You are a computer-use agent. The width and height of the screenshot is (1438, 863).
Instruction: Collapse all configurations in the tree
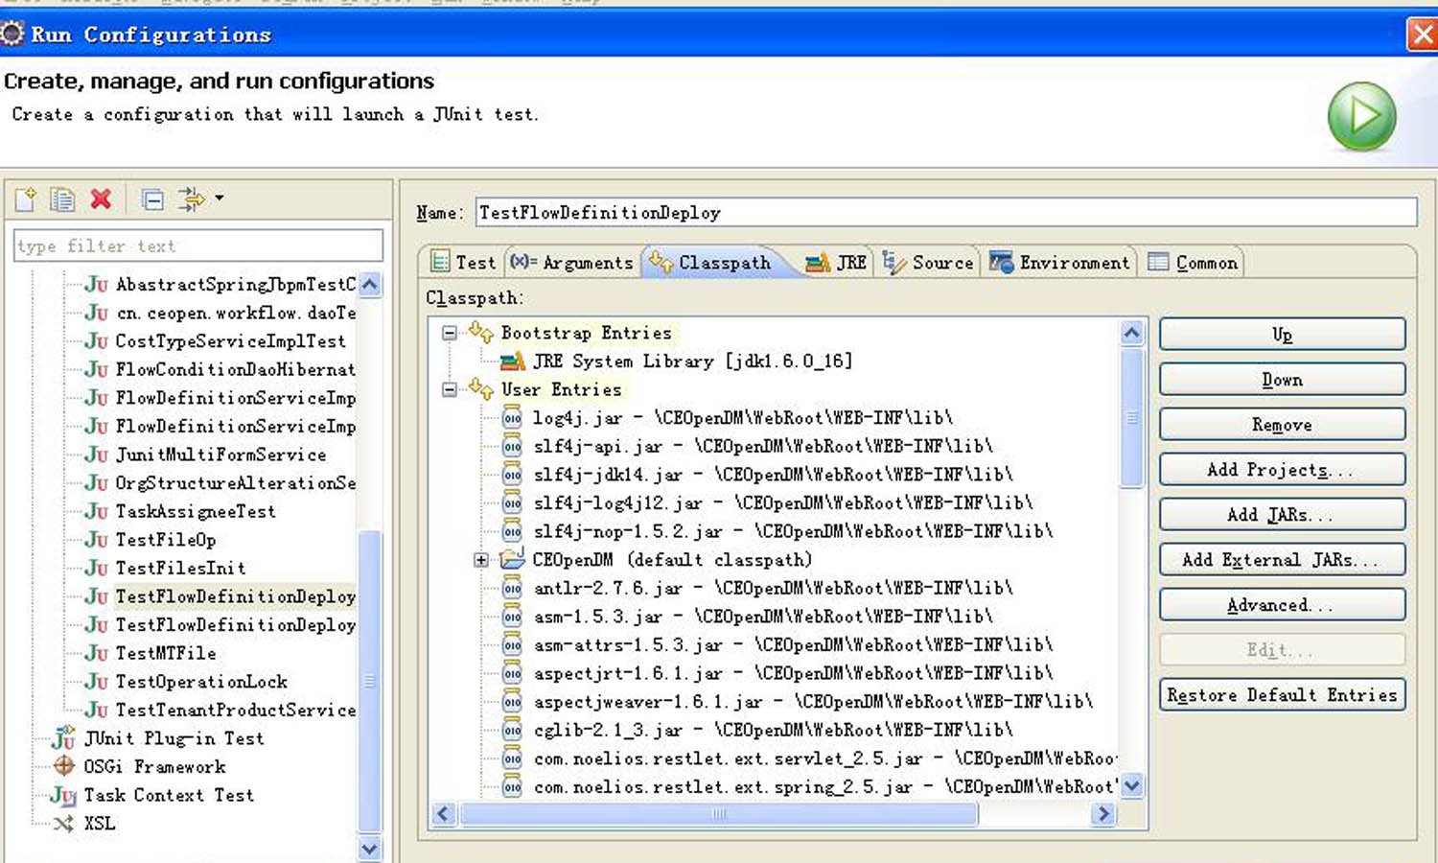tap(151, 199)
